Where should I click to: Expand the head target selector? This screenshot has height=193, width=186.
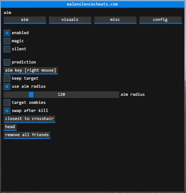tap(10, 127)
